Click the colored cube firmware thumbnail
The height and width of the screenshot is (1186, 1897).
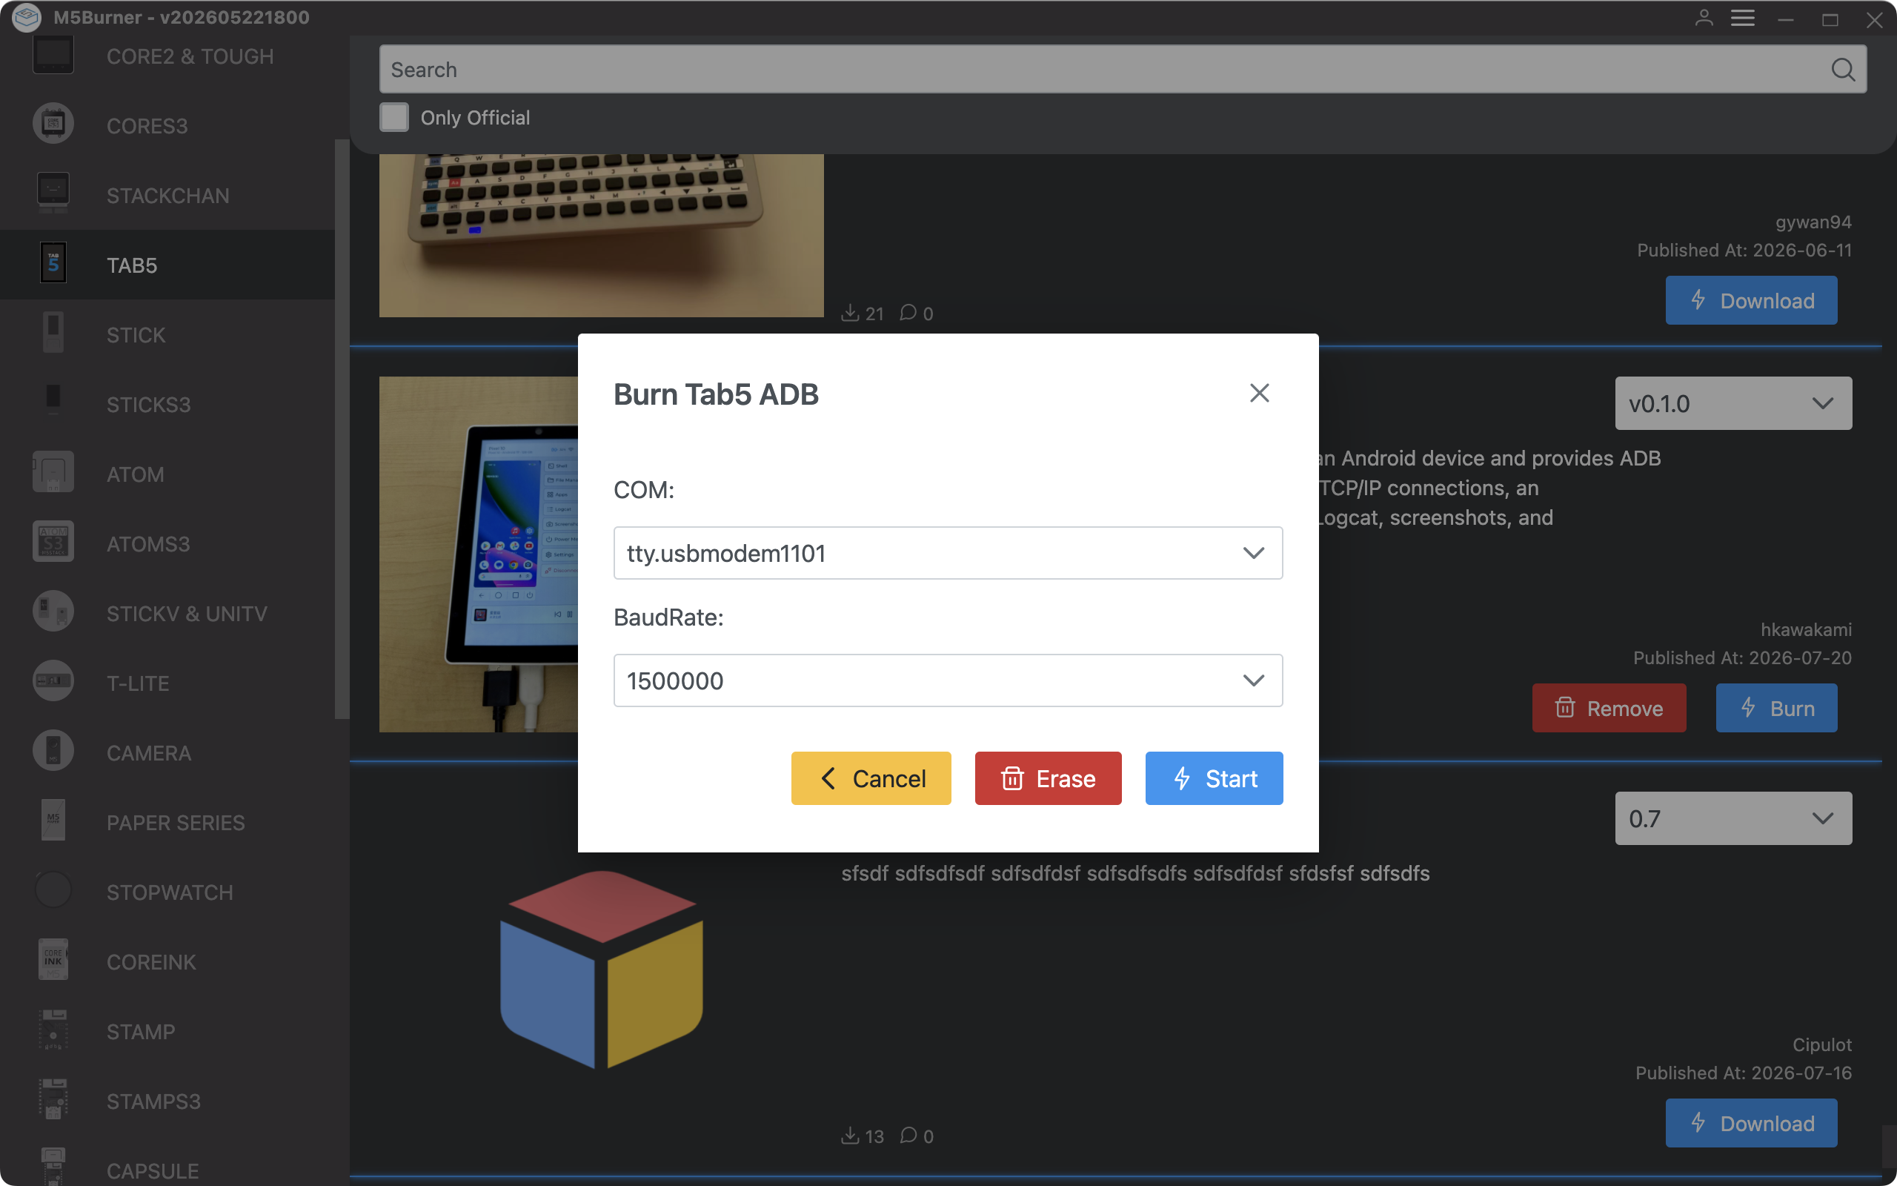(601, 970)
